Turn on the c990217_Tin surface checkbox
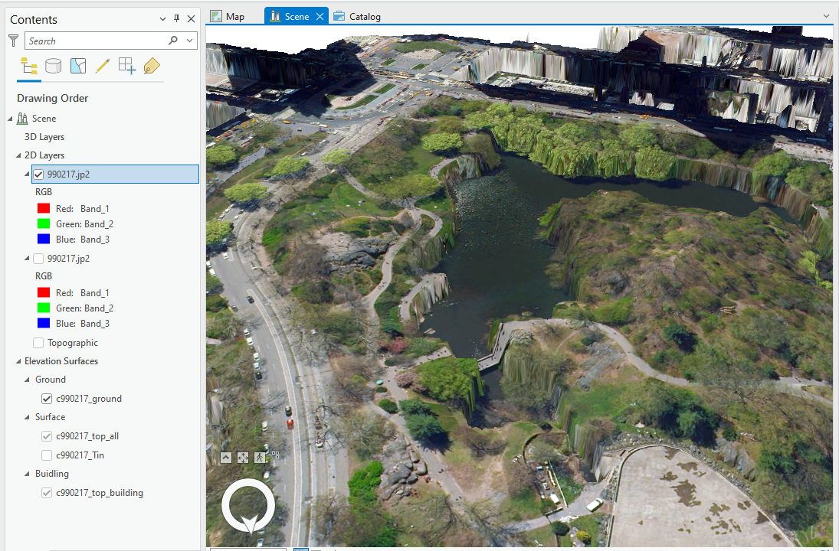 point(47,455)
